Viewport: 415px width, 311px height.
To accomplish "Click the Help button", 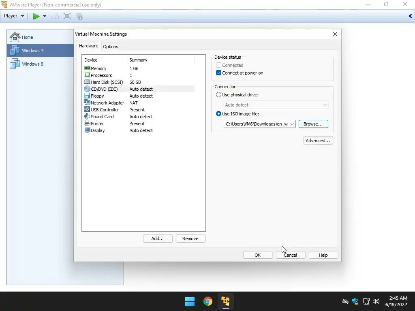I will [x=323, y=255].
